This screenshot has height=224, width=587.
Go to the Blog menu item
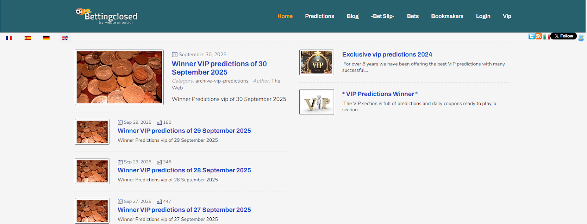(x=353, y=16)
